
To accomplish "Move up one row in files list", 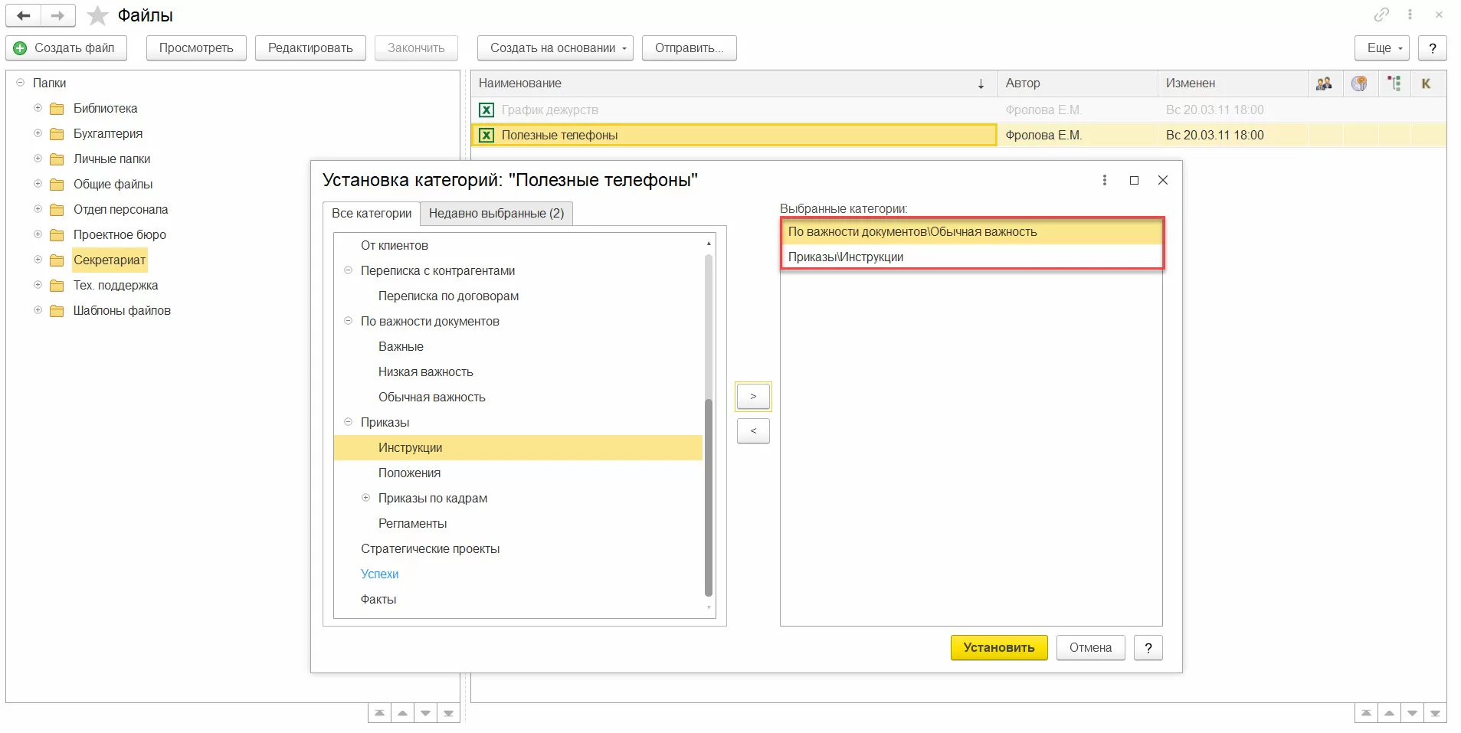I will tap(1389, 713).
